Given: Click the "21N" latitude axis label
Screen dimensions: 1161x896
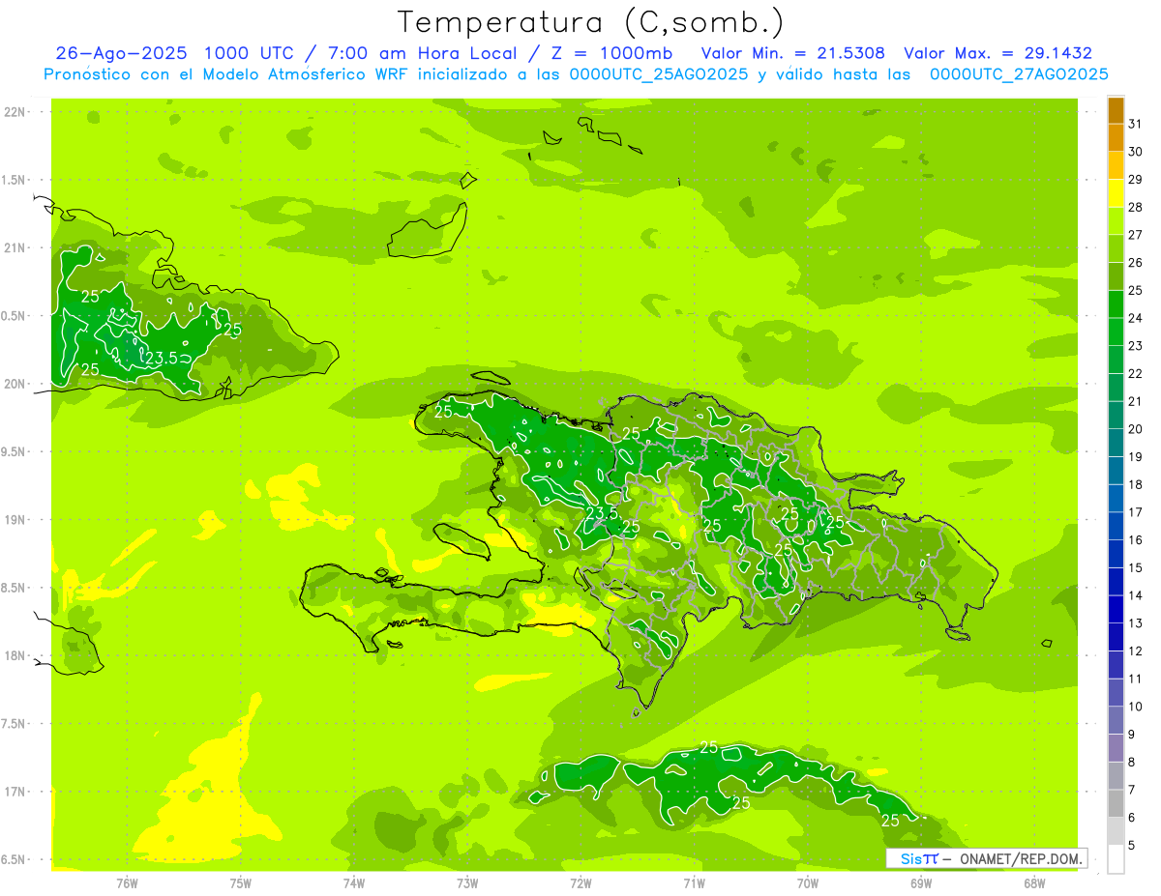Looking at the screenshot, I should point(15,248).
